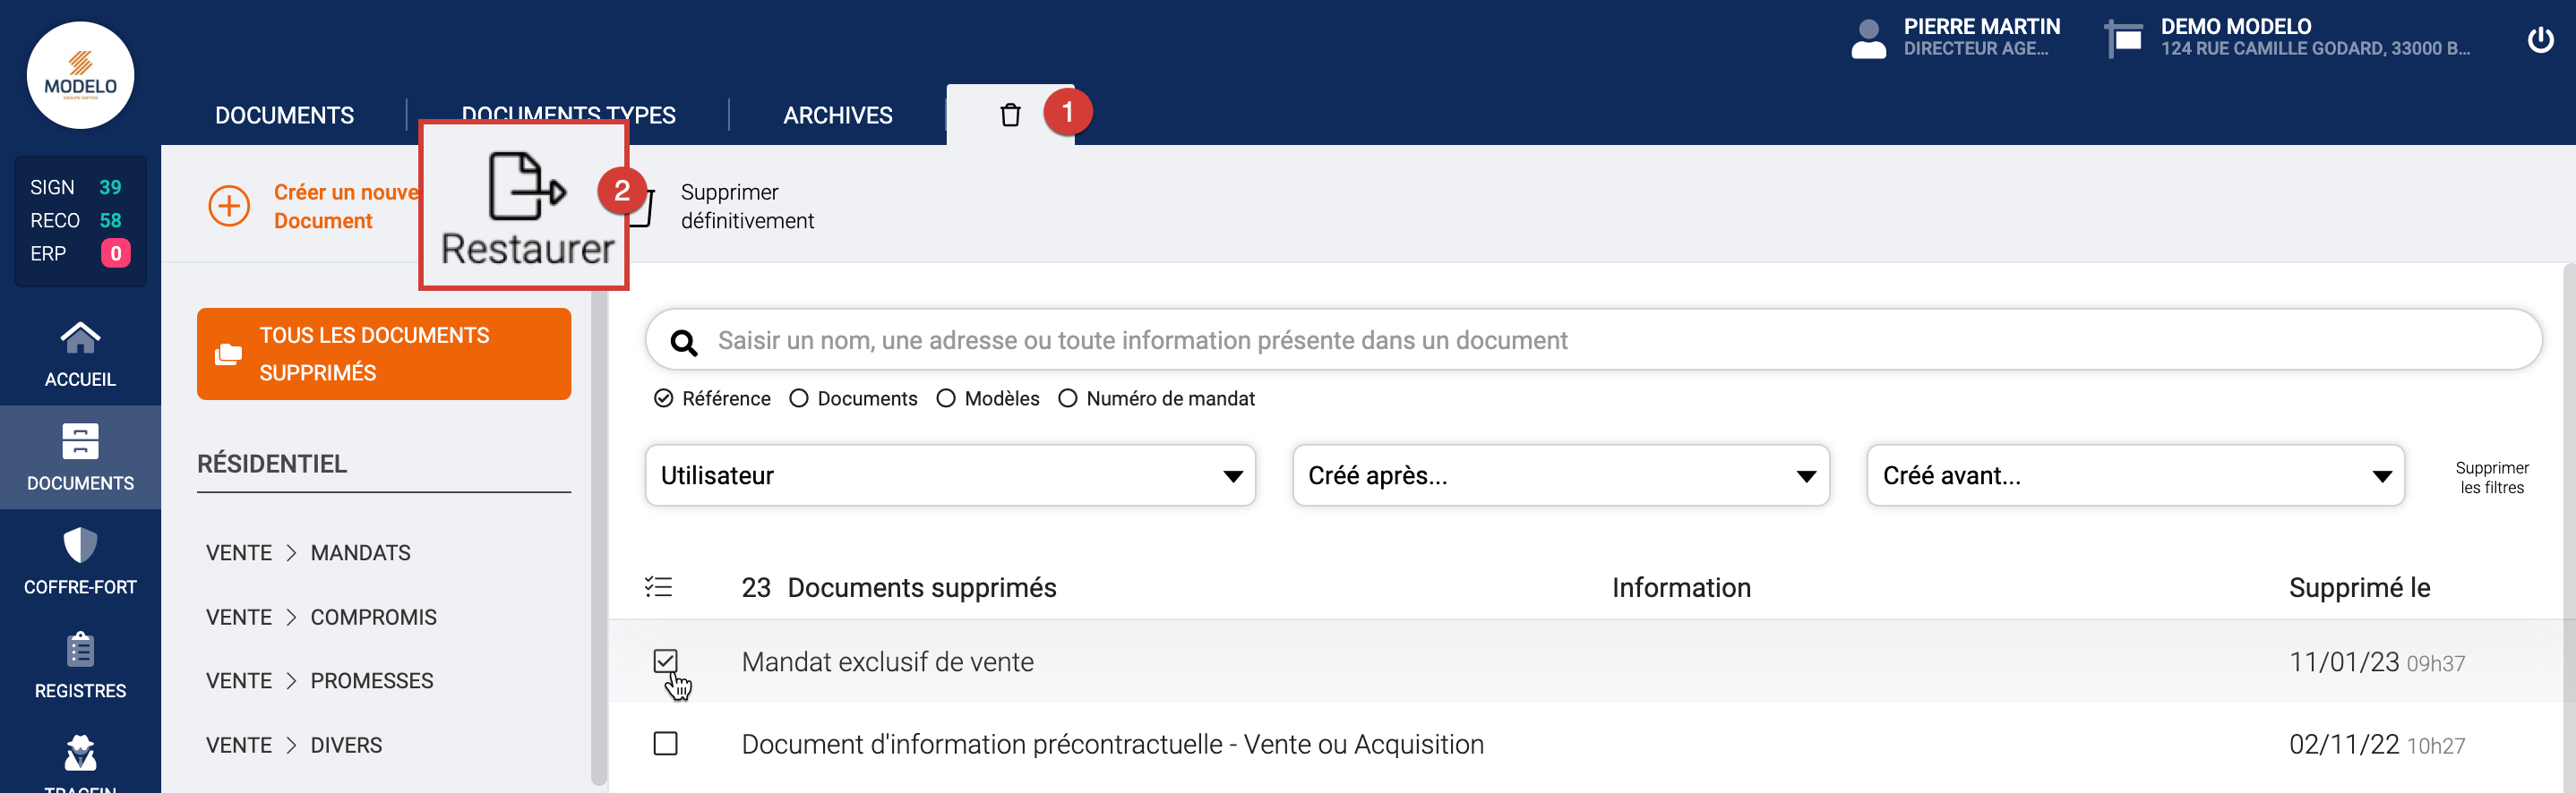
Task: Click Tous les documents supprimés button
Action: (384, 354)
